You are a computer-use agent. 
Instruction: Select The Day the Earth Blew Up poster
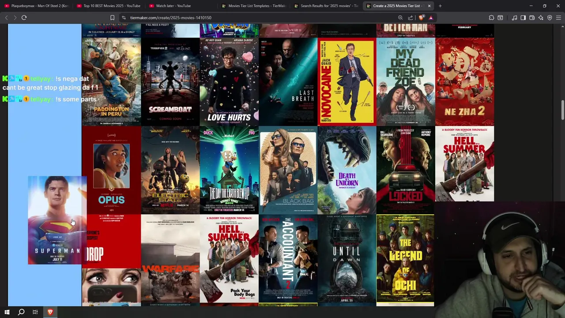[x=229, y=170]
